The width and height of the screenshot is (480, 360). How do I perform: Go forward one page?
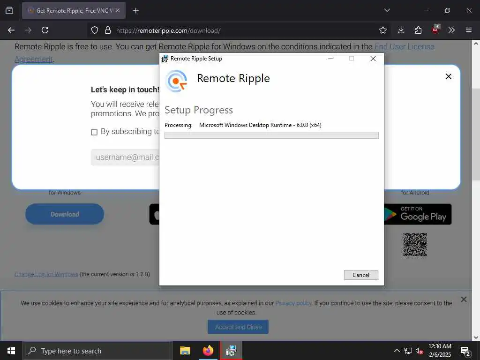tap(28, 30)
